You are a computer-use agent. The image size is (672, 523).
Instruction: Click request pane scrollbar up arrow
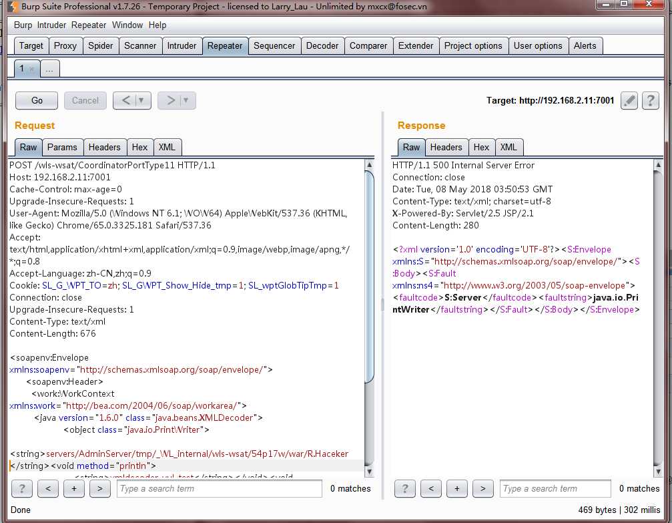pyautogui.click(x=370, y=165)
